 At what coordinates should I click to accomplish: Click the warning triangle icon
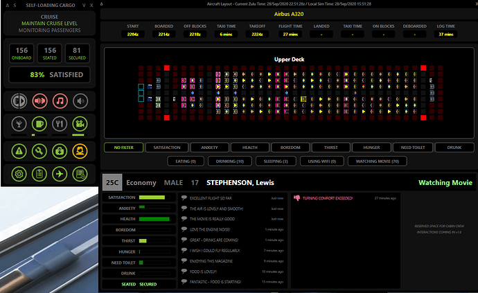pyautogui.click(x=19, y=151)
